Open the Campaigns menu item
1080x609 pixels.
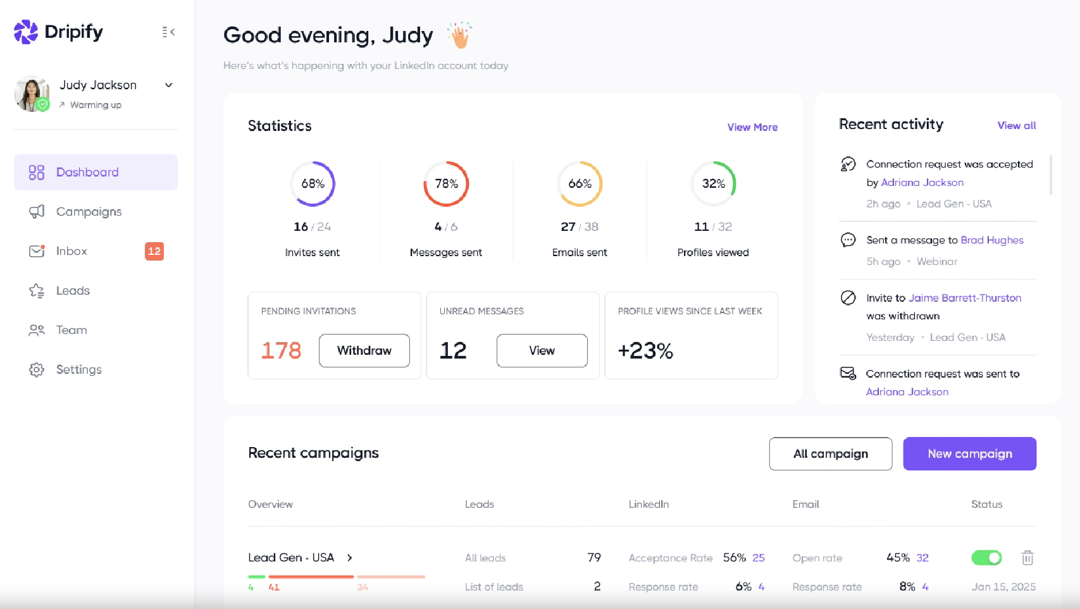(x=96, y=212)
